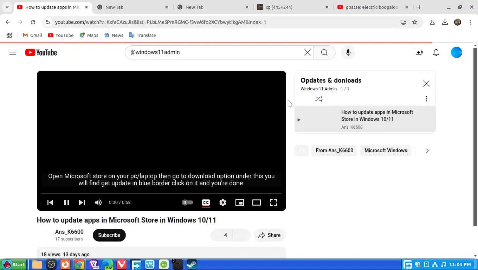Click the YouTube logo
Viewport: 478px width, 270px height.
(x=41, y=52)
